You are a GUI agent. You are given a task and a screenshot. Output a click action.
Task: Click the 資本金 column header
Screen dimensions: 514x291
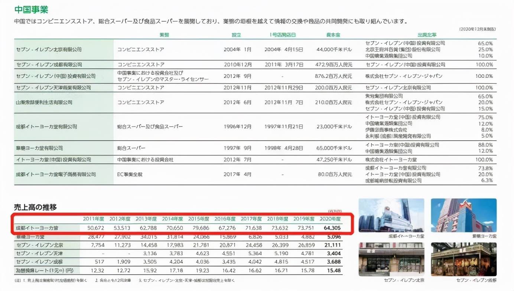333,35
